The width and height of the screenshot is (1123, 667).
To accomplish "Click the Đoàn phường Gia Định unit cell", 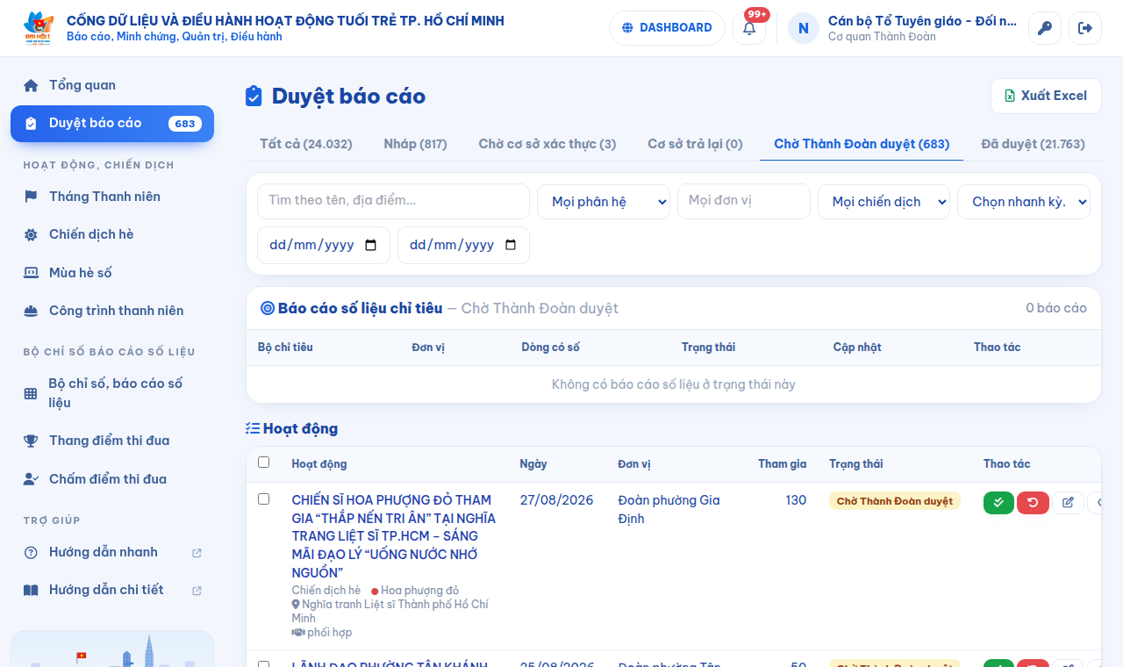I will (x=669, y=509).
